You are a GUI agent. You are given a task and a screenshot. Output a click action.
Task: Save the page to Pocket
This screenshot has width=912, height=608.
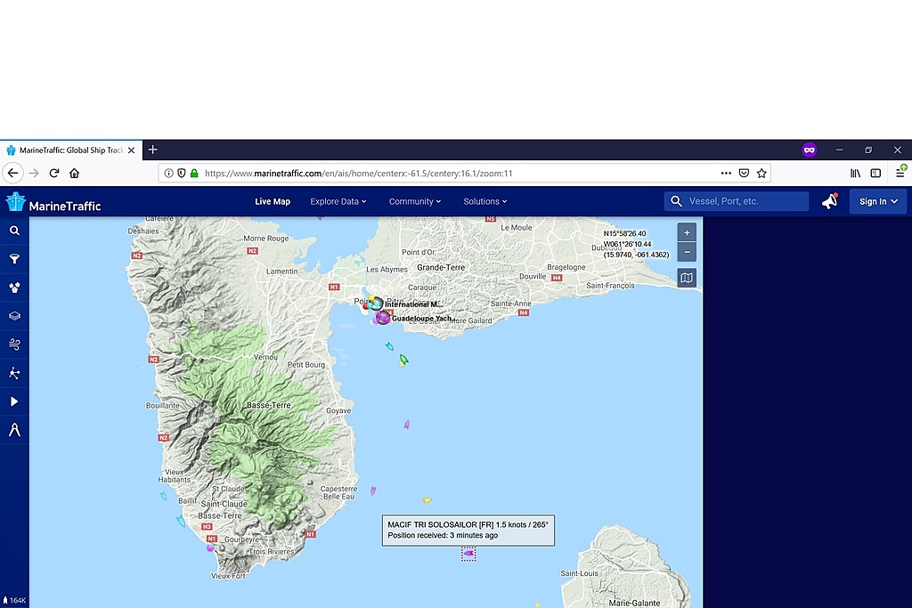coord(744,174)
